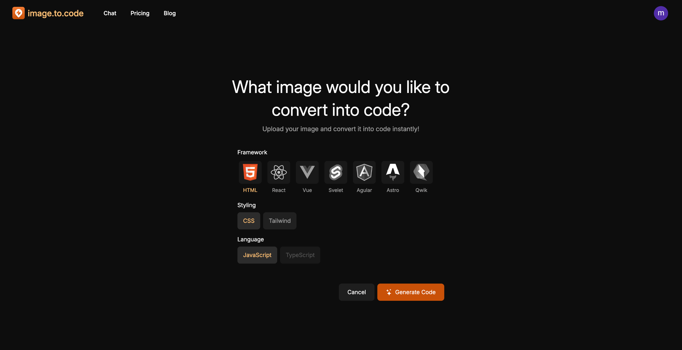Open the purple user avatar

(x=661, y=13)
